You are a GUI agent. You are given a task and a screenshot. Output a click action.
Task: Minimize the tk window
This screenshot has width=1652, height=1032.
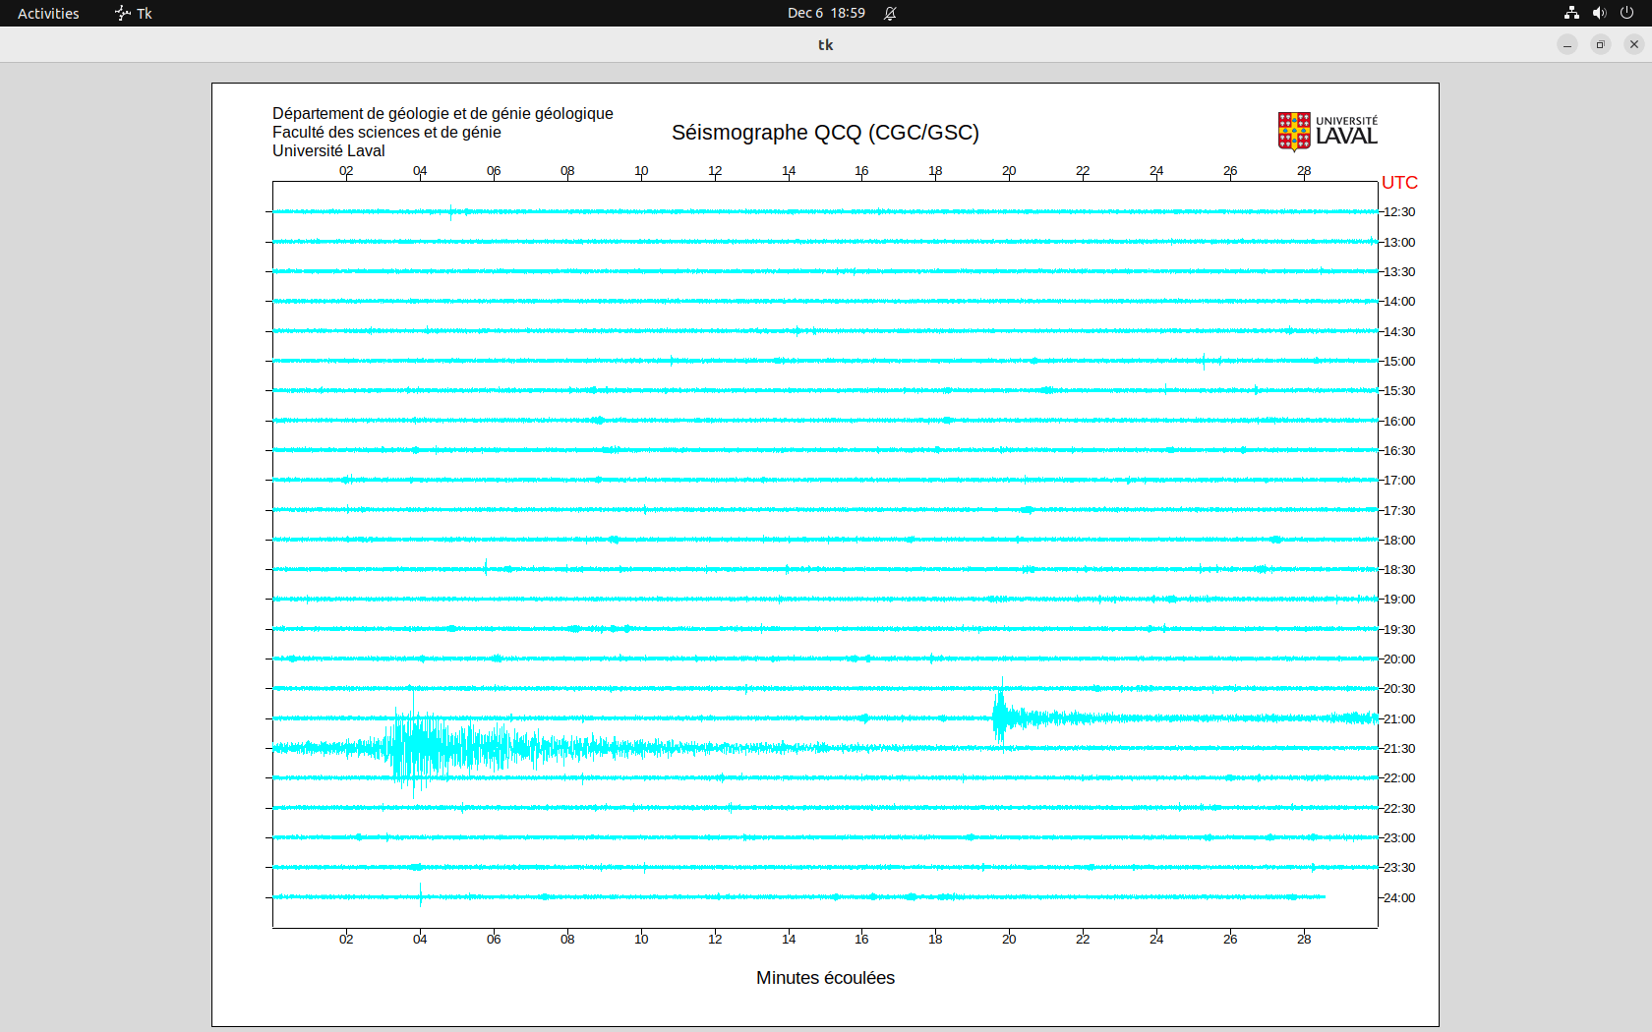point(1567,44)
